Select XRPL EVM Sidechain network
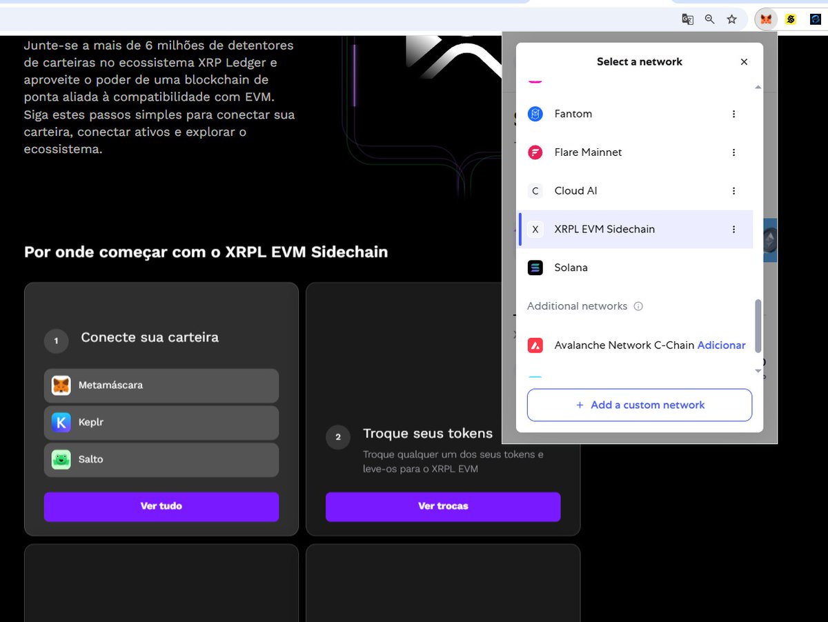Screen dimensions: 828x622 click(635, 230)
